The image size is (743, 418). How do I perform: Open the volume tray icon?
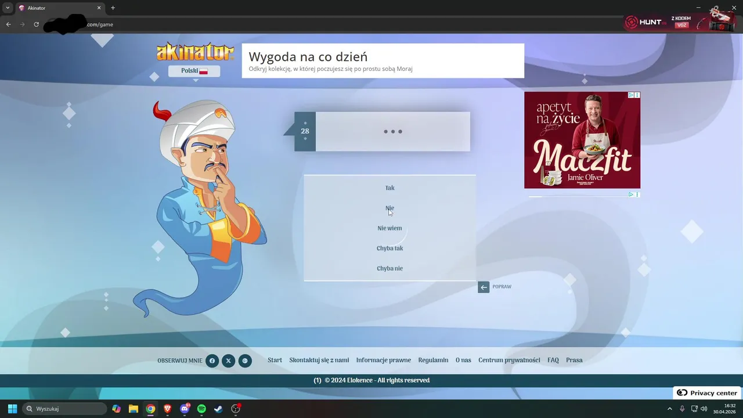tap(704, 409)
